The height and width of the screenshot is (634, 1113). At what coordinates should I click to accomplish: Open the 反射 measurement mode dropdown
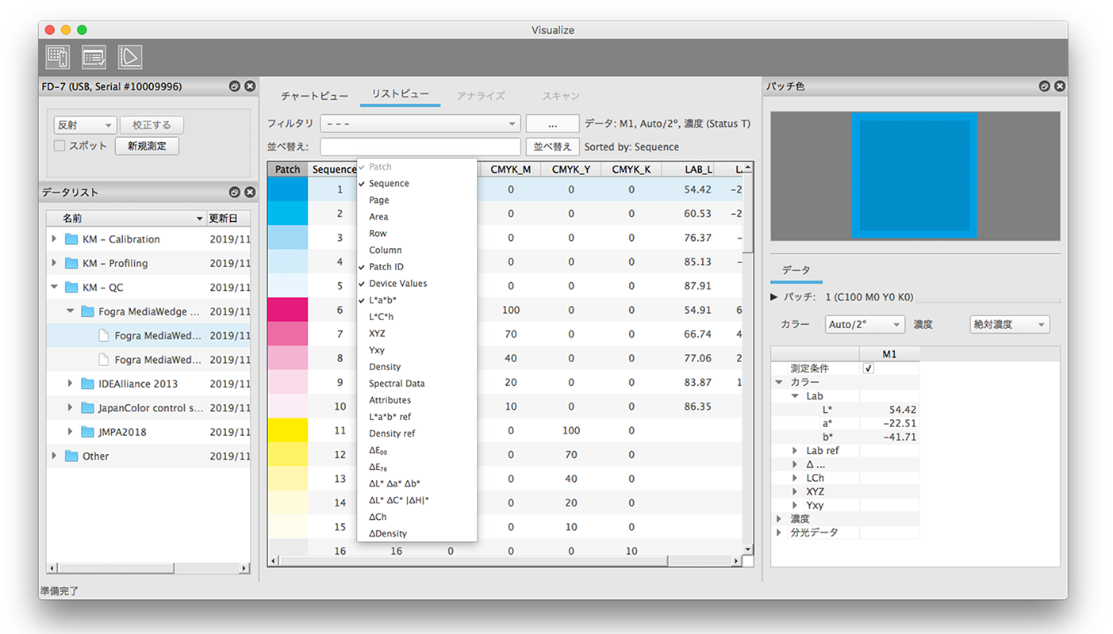point(85,125)
